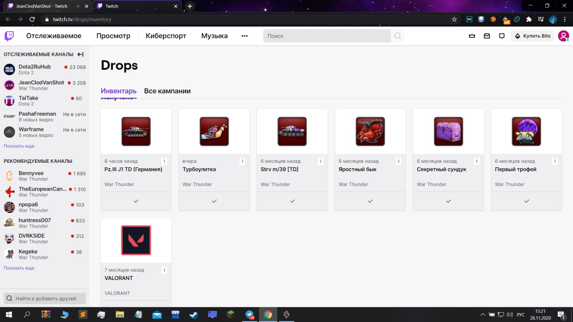573x322 pixels.
Task: Click the extension icon with off badge
Action: tap(506, 20)
